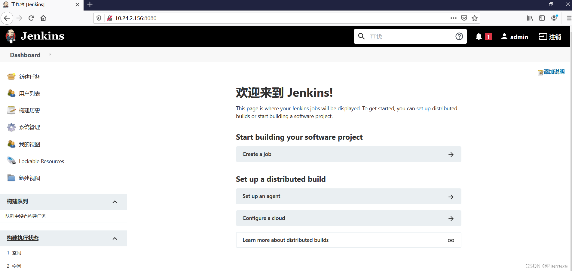572x271 pixels.
Task: Click the red notification count badge
Action: pyautogui.click(x=488, y=37)
